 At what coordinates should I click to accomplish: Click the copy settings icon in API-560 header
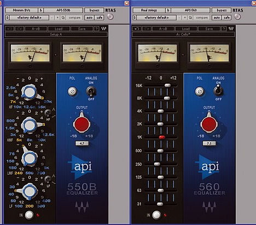[190, 18]
